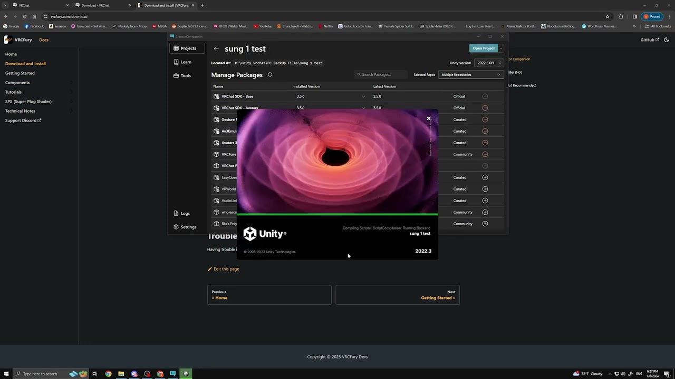Toggle the Chrome side panel button
Viewport: 675px width, 379px height.
(635, 16)
